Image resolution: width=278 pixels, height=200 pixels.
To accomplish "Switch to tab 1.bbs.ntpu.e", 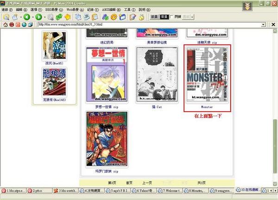I will 13,191.
